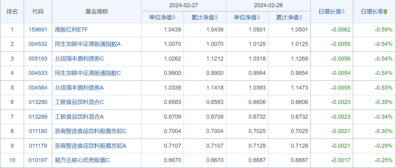Open fund code 005193
Image resolution: width=396 pixels, height=168 pixels.
[x=38, y=59]
